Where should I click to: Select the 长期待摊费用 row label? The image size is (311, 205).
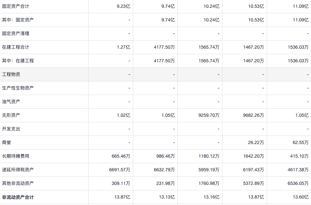(16, 156)
